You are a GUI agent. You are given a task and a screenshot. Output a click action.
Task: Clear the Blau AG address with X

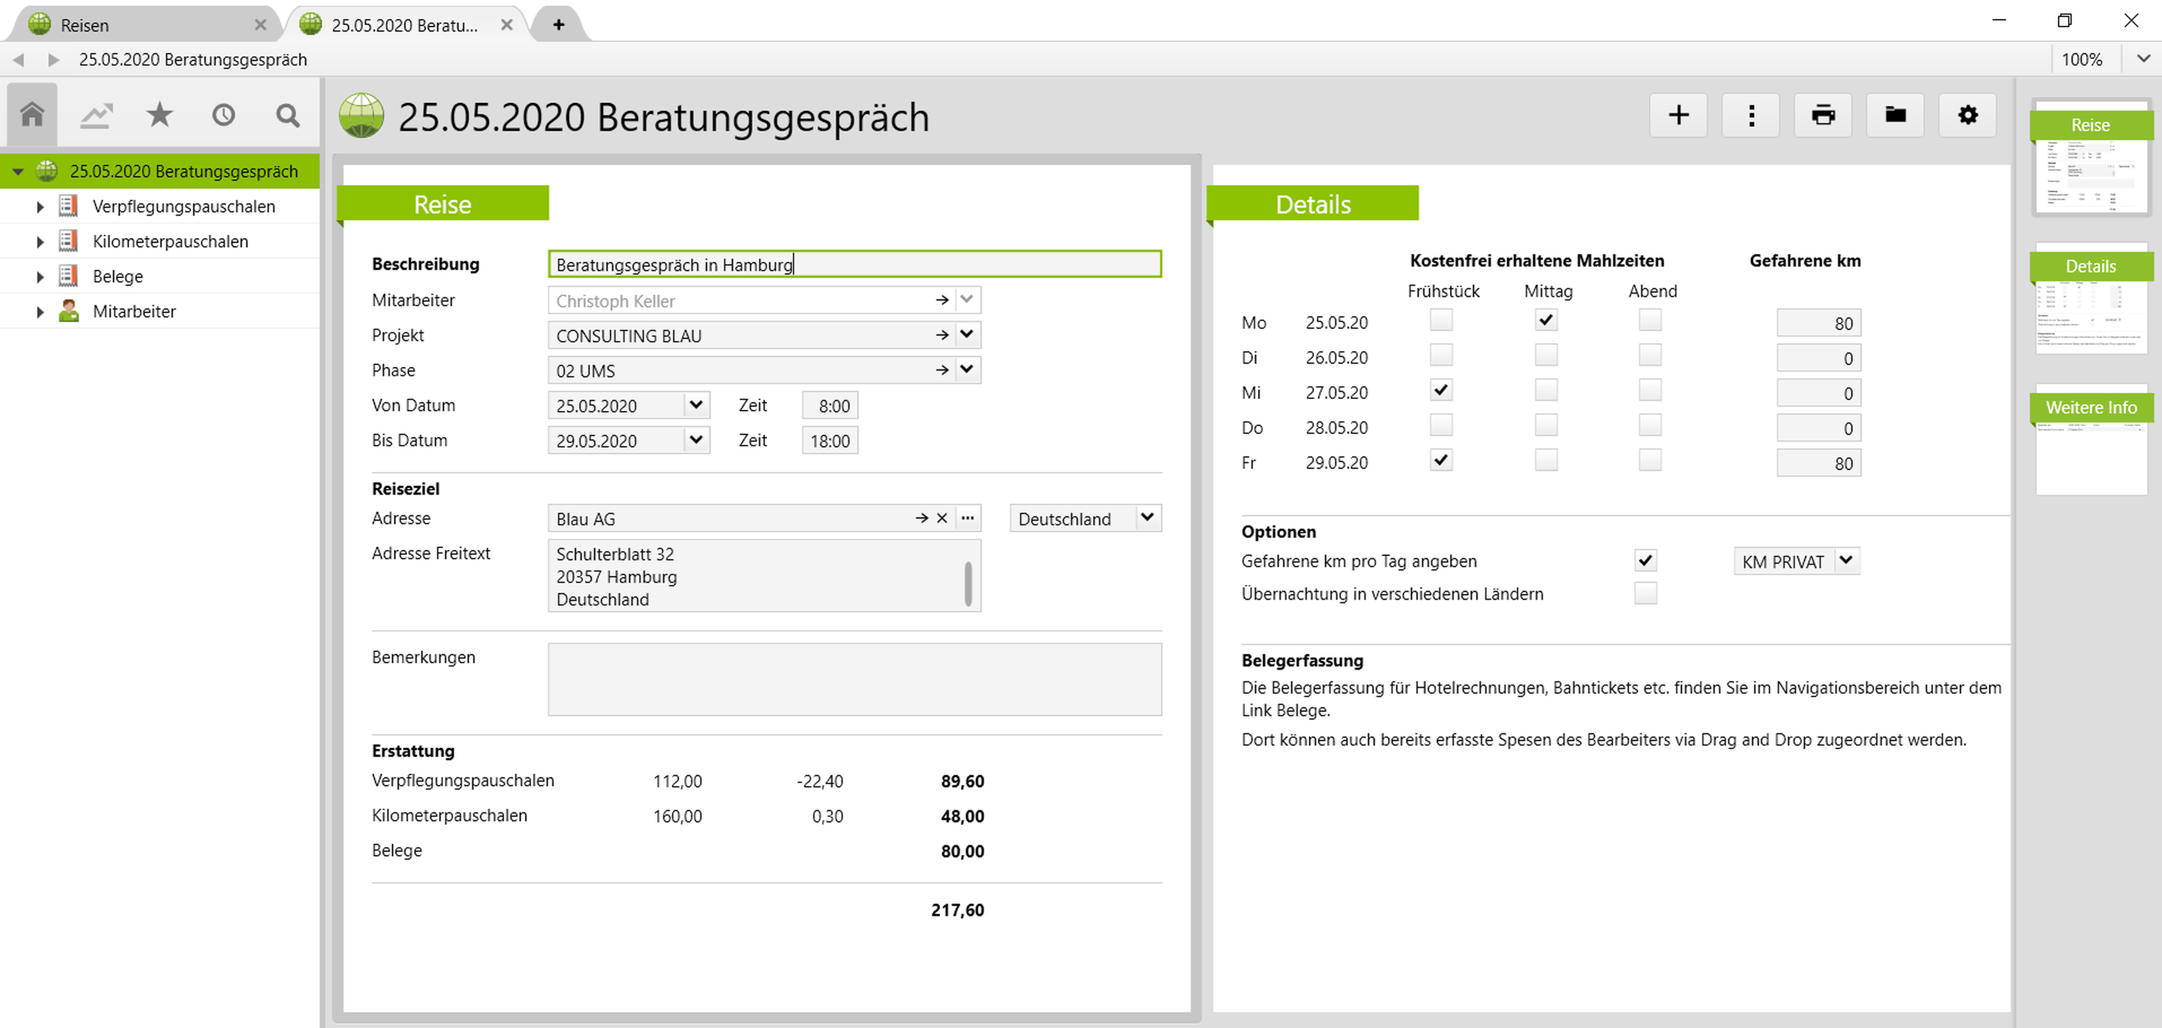942,519
